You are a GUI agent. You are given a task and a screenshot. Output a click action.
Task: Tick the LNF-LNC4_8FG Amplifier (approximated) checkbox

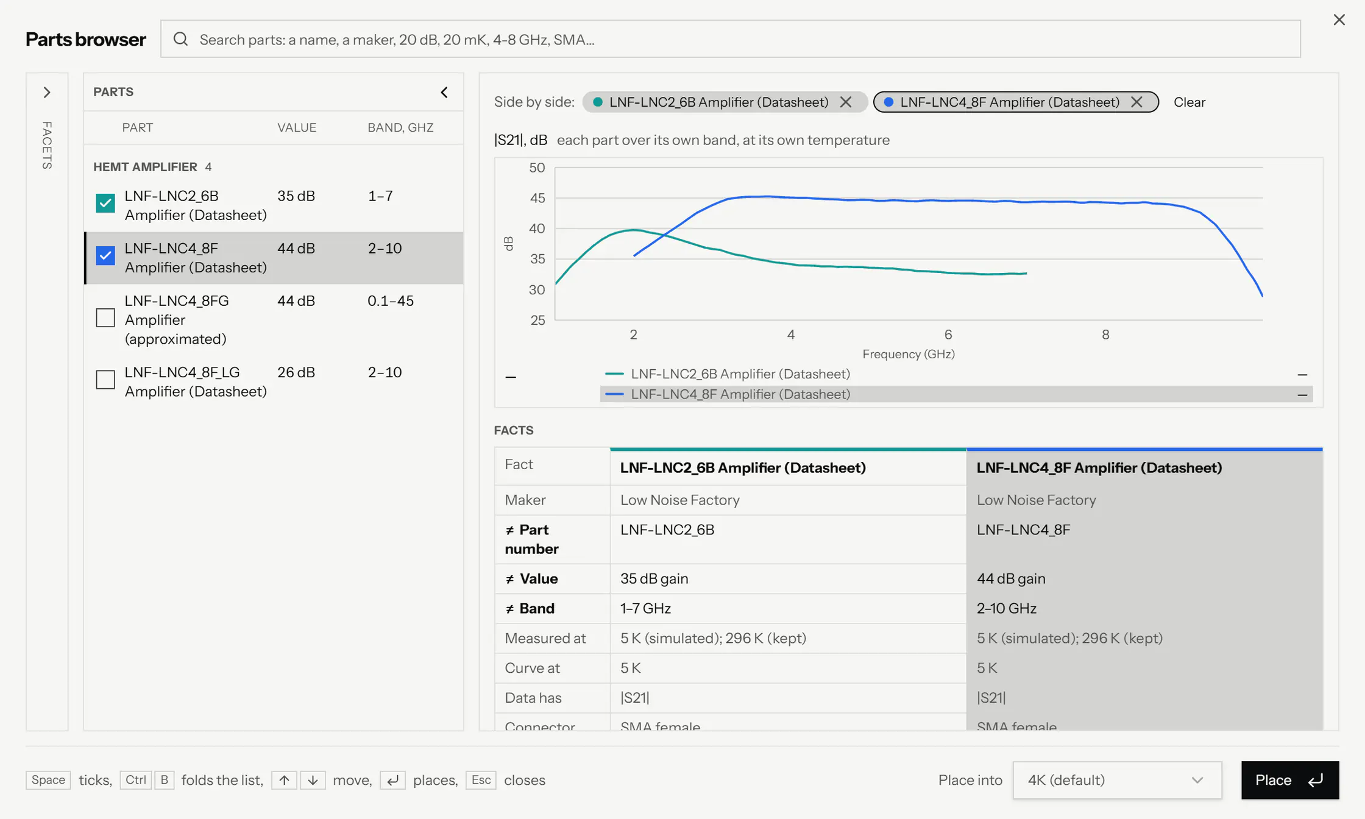105,317
